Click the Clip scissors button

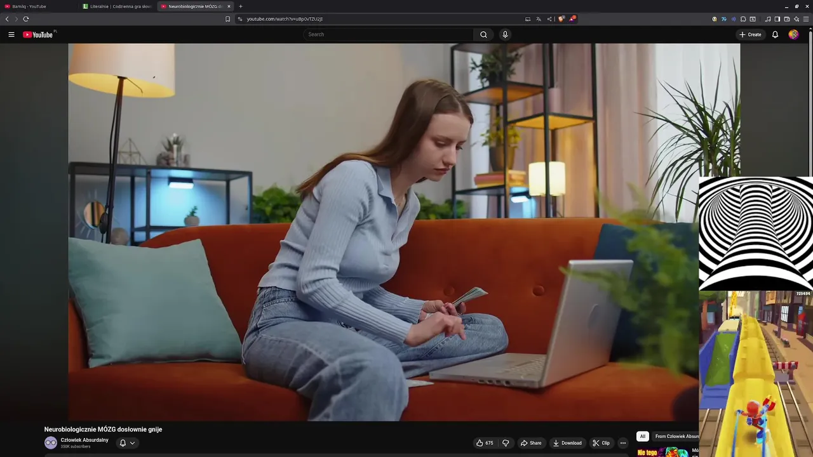point(601,443)
